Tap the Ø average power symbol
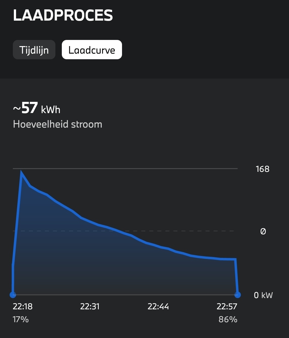This screenshot has width=289, height=338. pos(263,231)
